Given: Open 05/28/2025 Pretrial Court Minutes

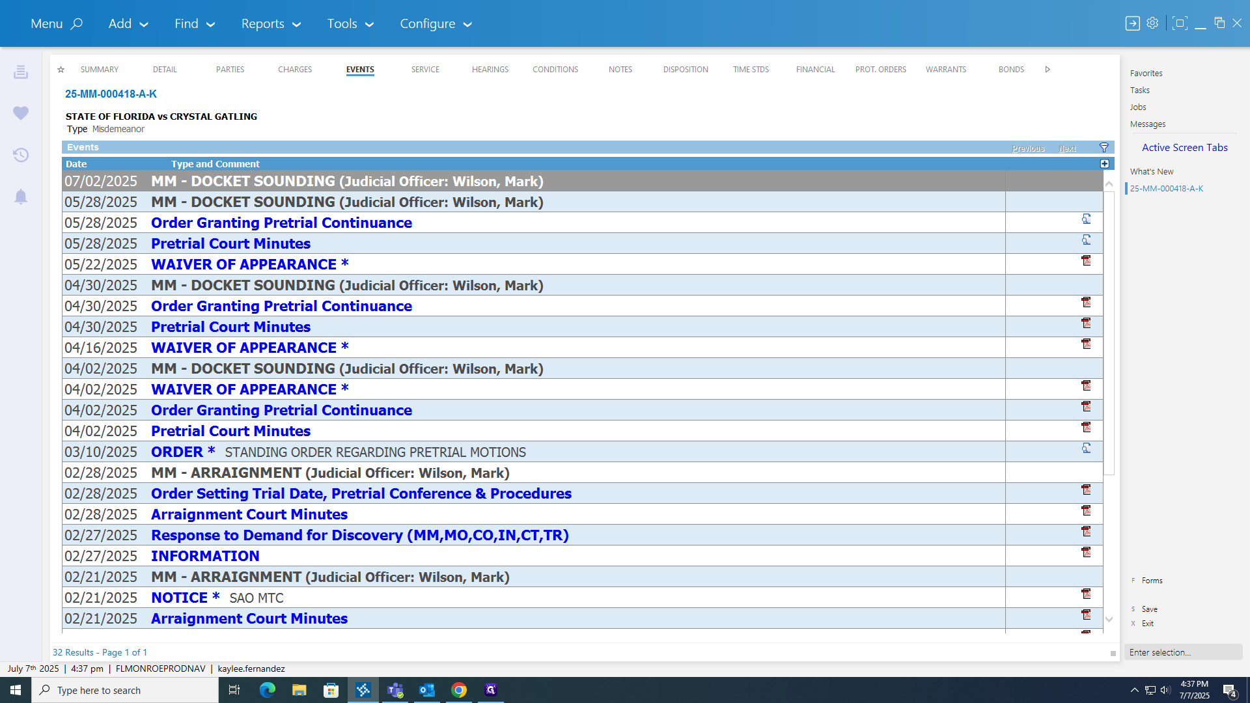Looking at the screenshot, I should (230, 243).
